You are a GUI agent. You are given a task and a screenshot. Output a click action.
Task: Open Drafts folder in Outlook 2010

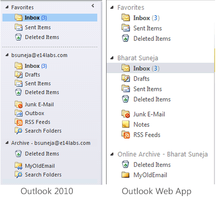(x=32, y=75)
